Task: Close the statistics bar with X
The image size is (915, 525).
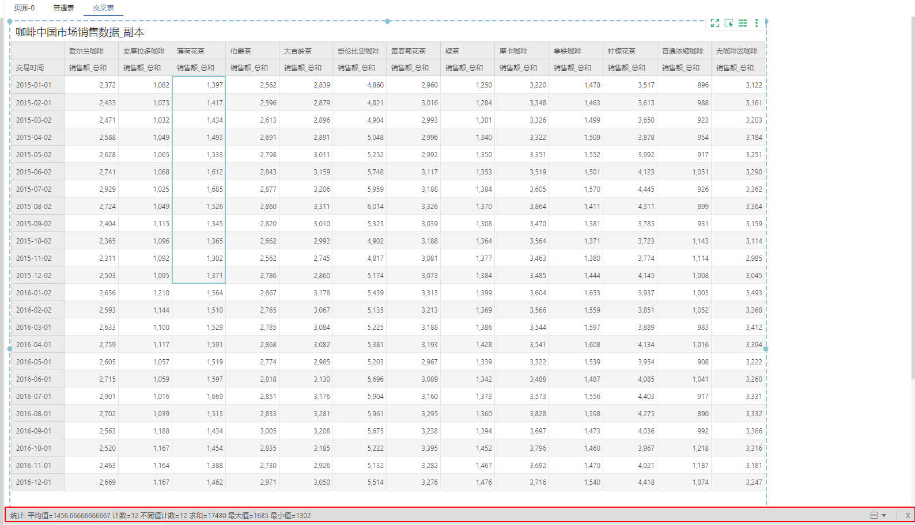Action: tap(908, 515)
